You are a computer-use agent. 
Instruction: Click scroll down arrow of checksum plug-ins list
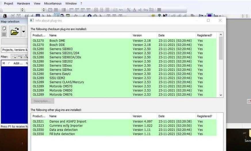[221, 95]
